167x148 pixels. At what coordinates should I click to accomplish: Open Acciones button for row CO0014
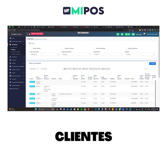(32, 103)
